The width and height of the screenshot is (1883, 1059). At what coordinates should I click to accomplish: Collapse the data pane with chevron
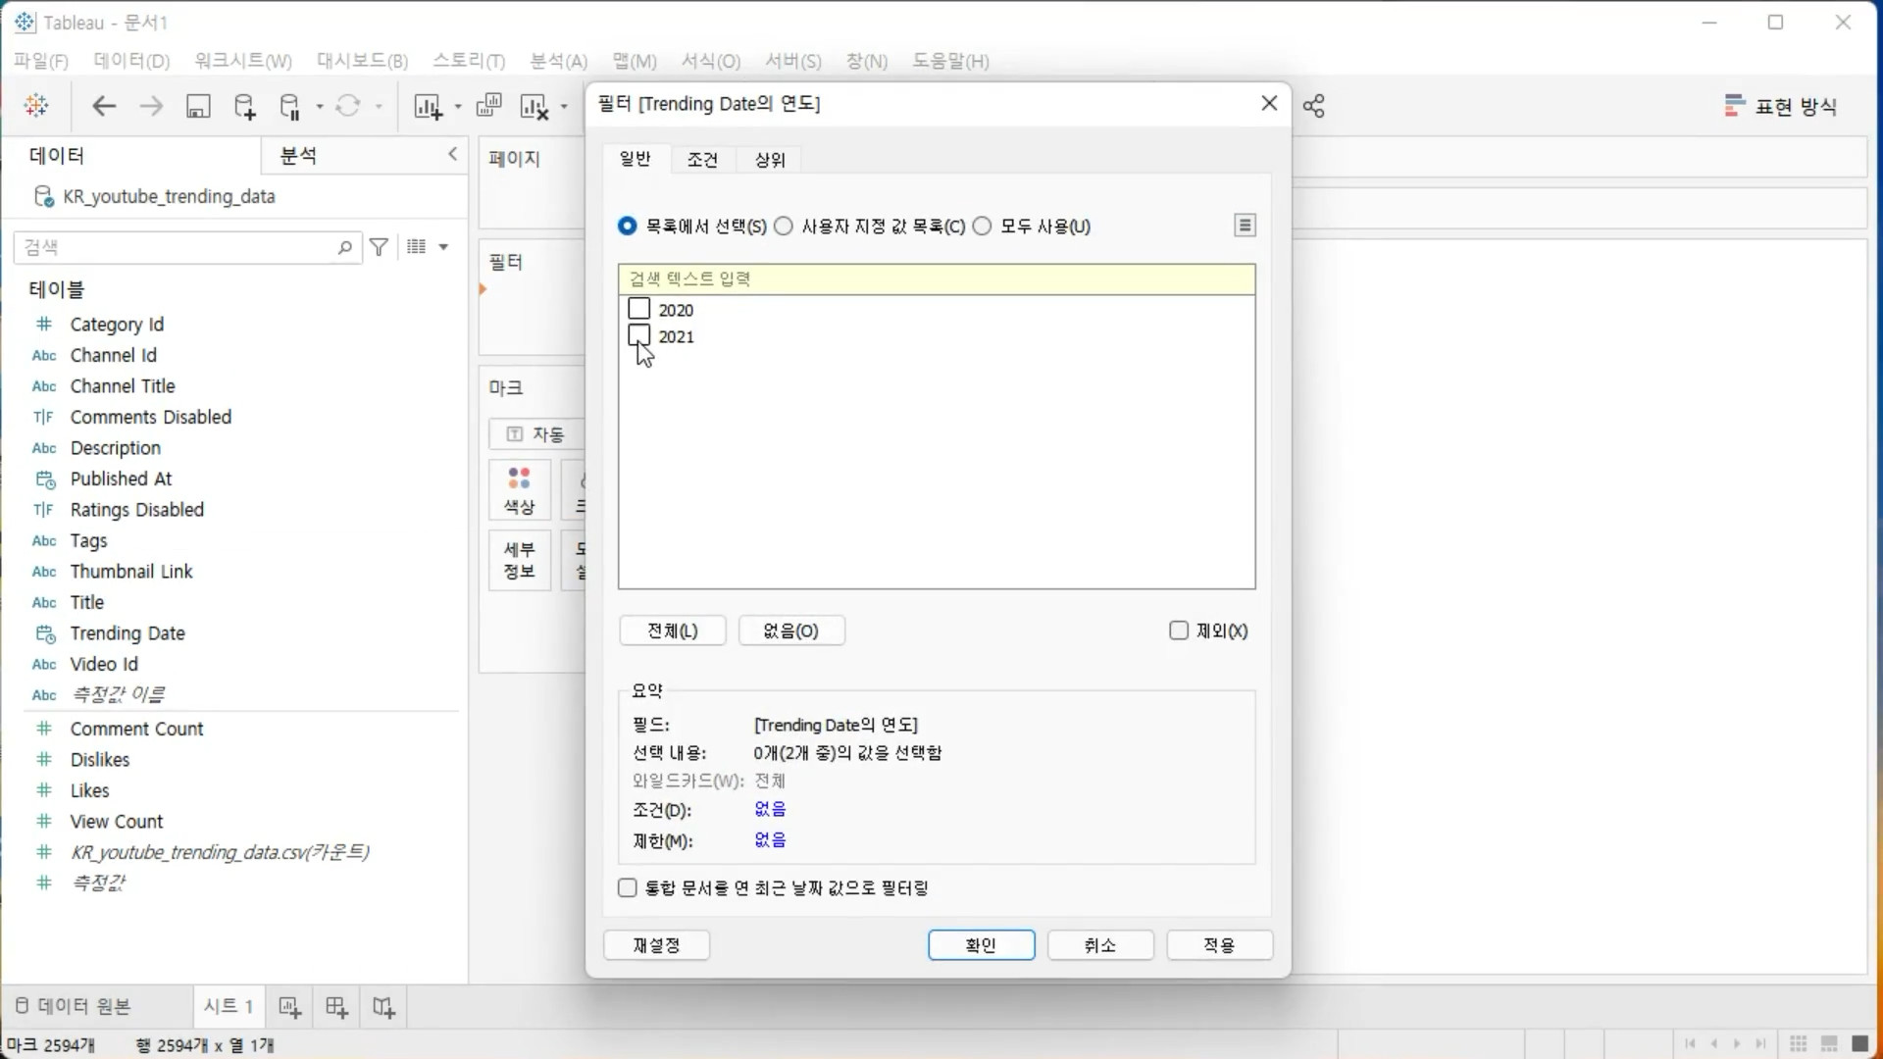coord(452,154)
